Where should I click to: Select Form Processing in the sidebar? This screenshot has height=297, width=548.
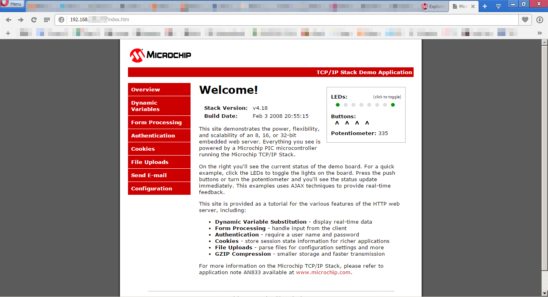point(159,122)
